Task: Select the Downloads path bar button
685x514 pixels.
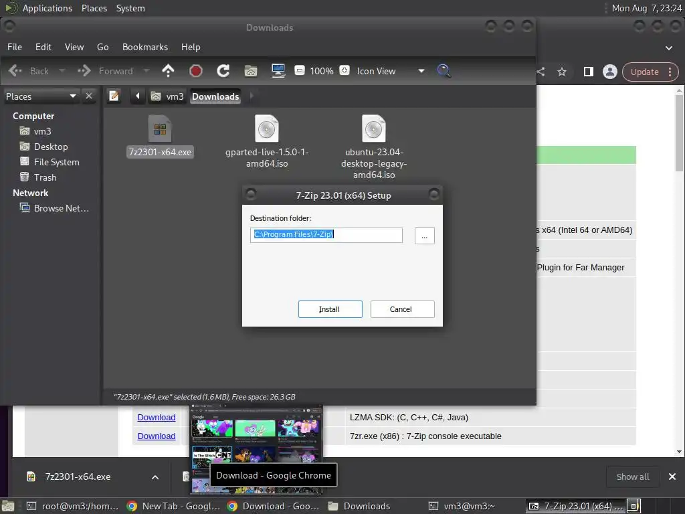Action: pos(215,96)
